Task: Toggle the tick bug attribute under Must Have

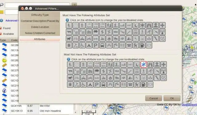Action: tap(69, 45)
